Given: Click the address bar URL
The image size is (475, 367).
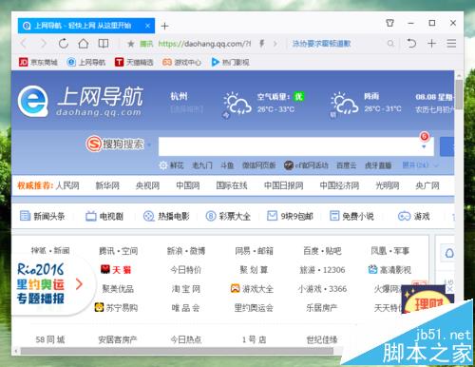Looking at the screenshot, I should (x=204, y=44).
